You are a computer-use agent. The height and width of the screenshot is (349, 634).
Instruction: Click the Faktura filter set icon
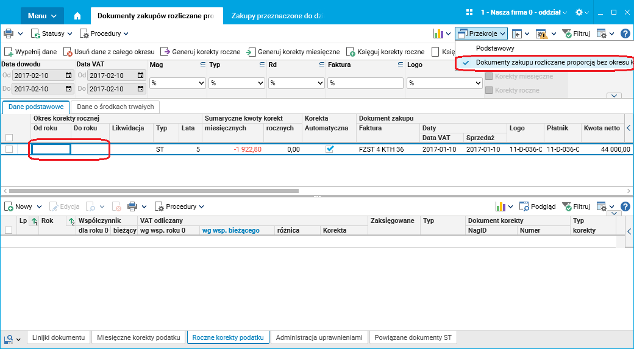(x=401, y=65)
